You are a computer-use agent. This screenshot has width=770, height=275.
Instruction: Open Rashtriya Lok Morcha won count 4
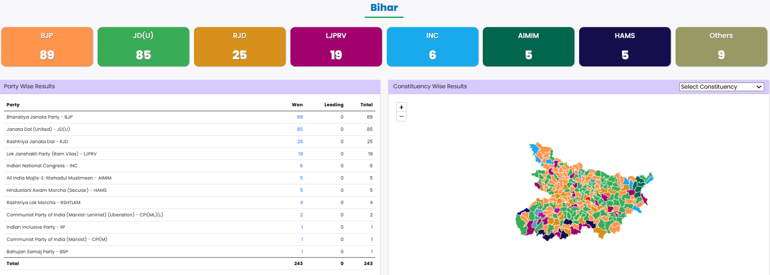click(x=301, y=203)
